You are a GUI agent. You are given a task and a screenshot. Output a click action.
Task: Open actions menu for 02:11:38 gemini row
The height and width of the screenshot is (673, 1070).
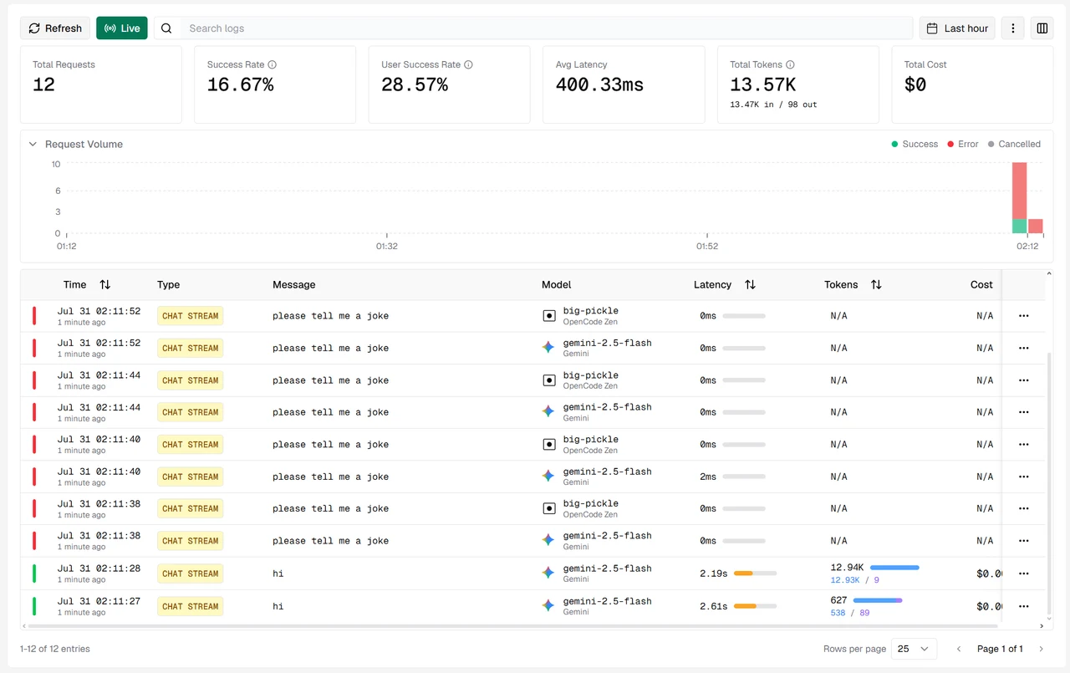click(1023, 541)
